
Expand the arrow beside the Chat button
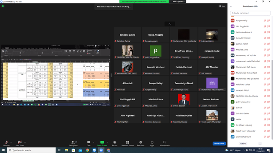point(93,142)
